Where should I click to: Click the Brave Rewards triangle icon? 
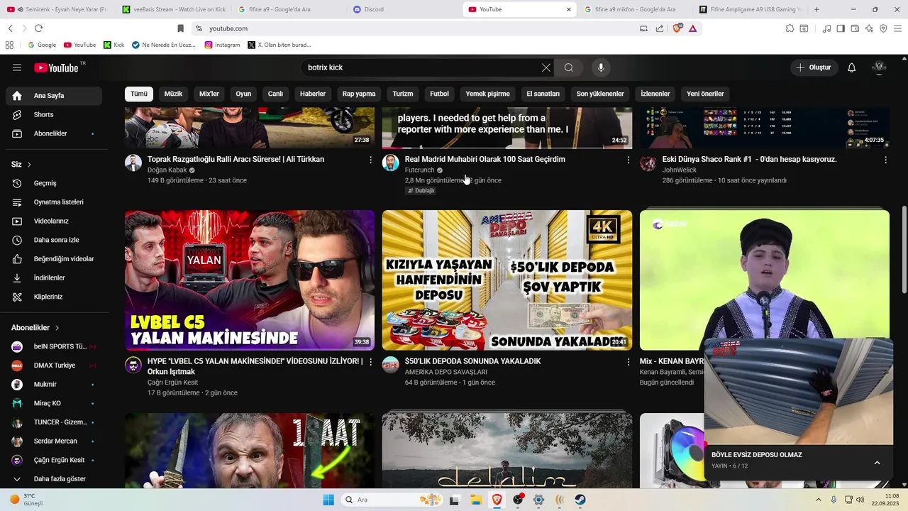pyautogui.click(x=692, y=28)
